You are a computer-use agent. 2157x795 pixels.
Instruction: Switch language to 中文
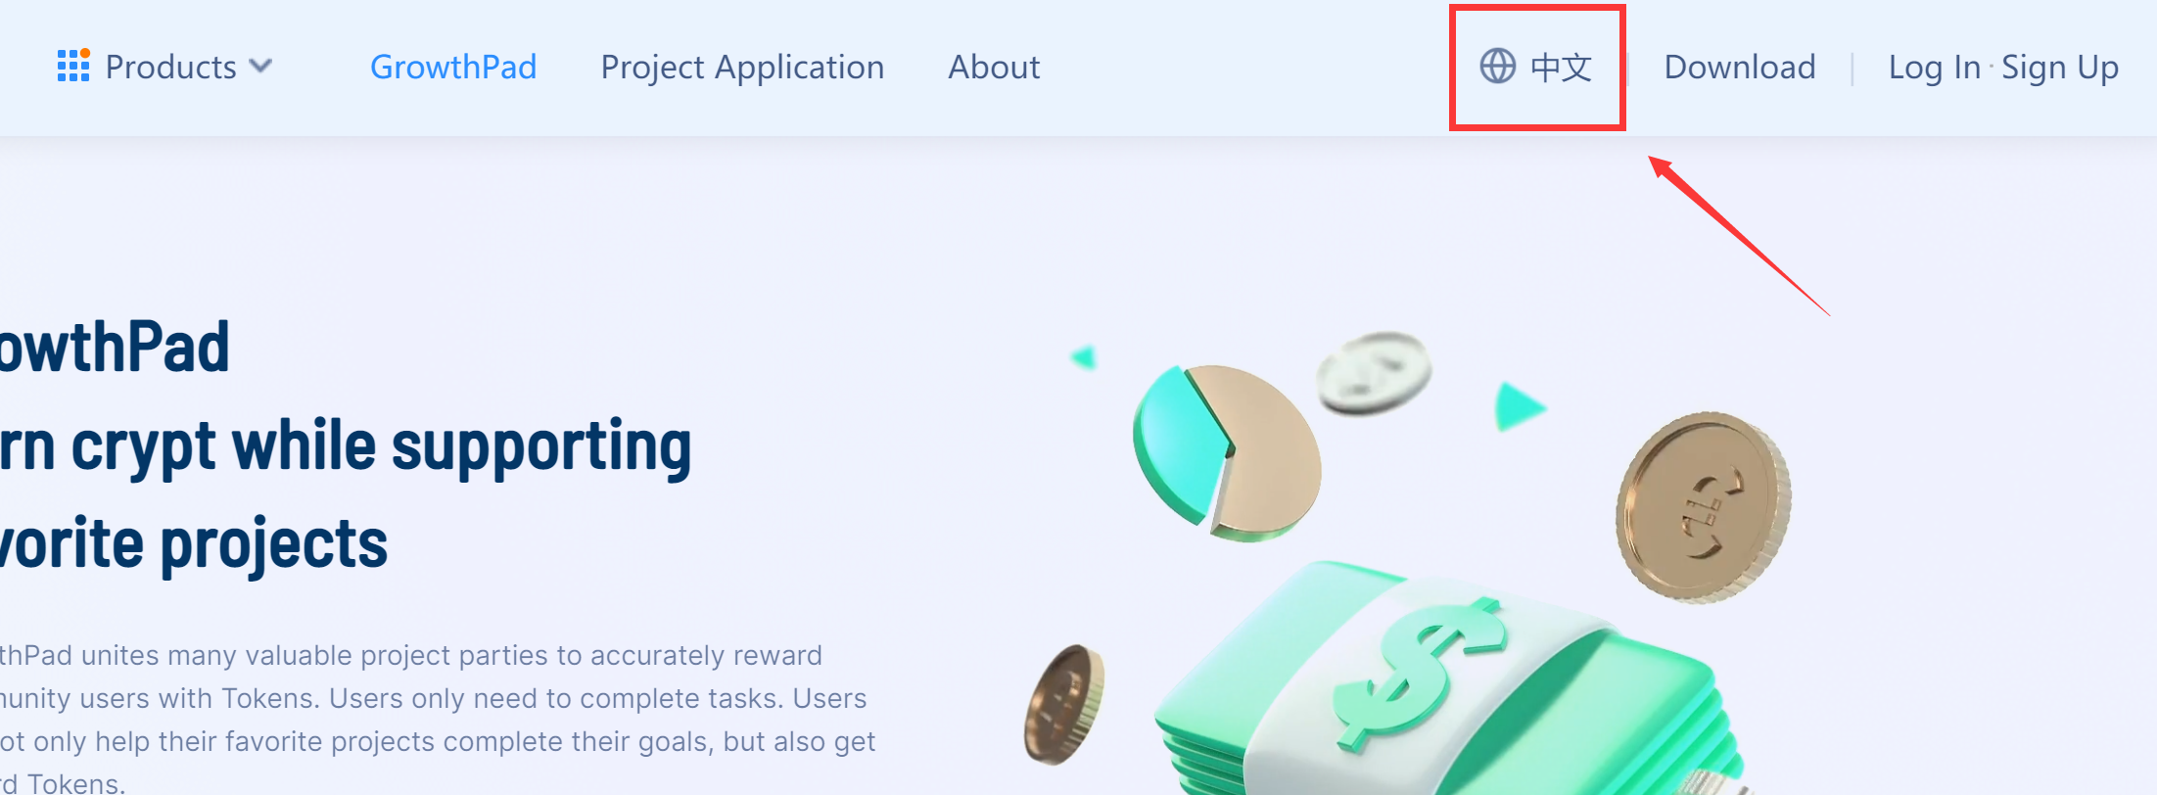coord(1561,67)
